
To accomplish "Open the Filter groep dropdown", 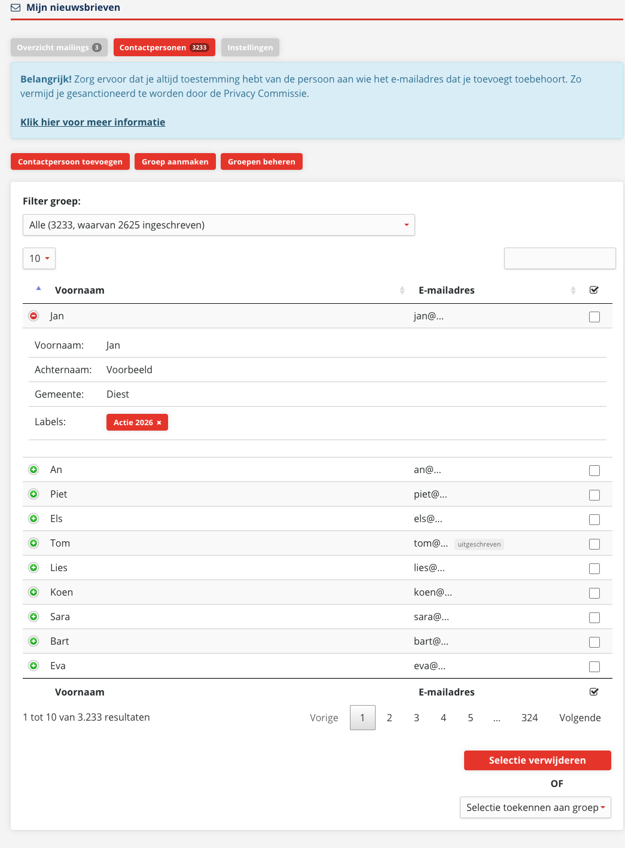I will (219, 225).
